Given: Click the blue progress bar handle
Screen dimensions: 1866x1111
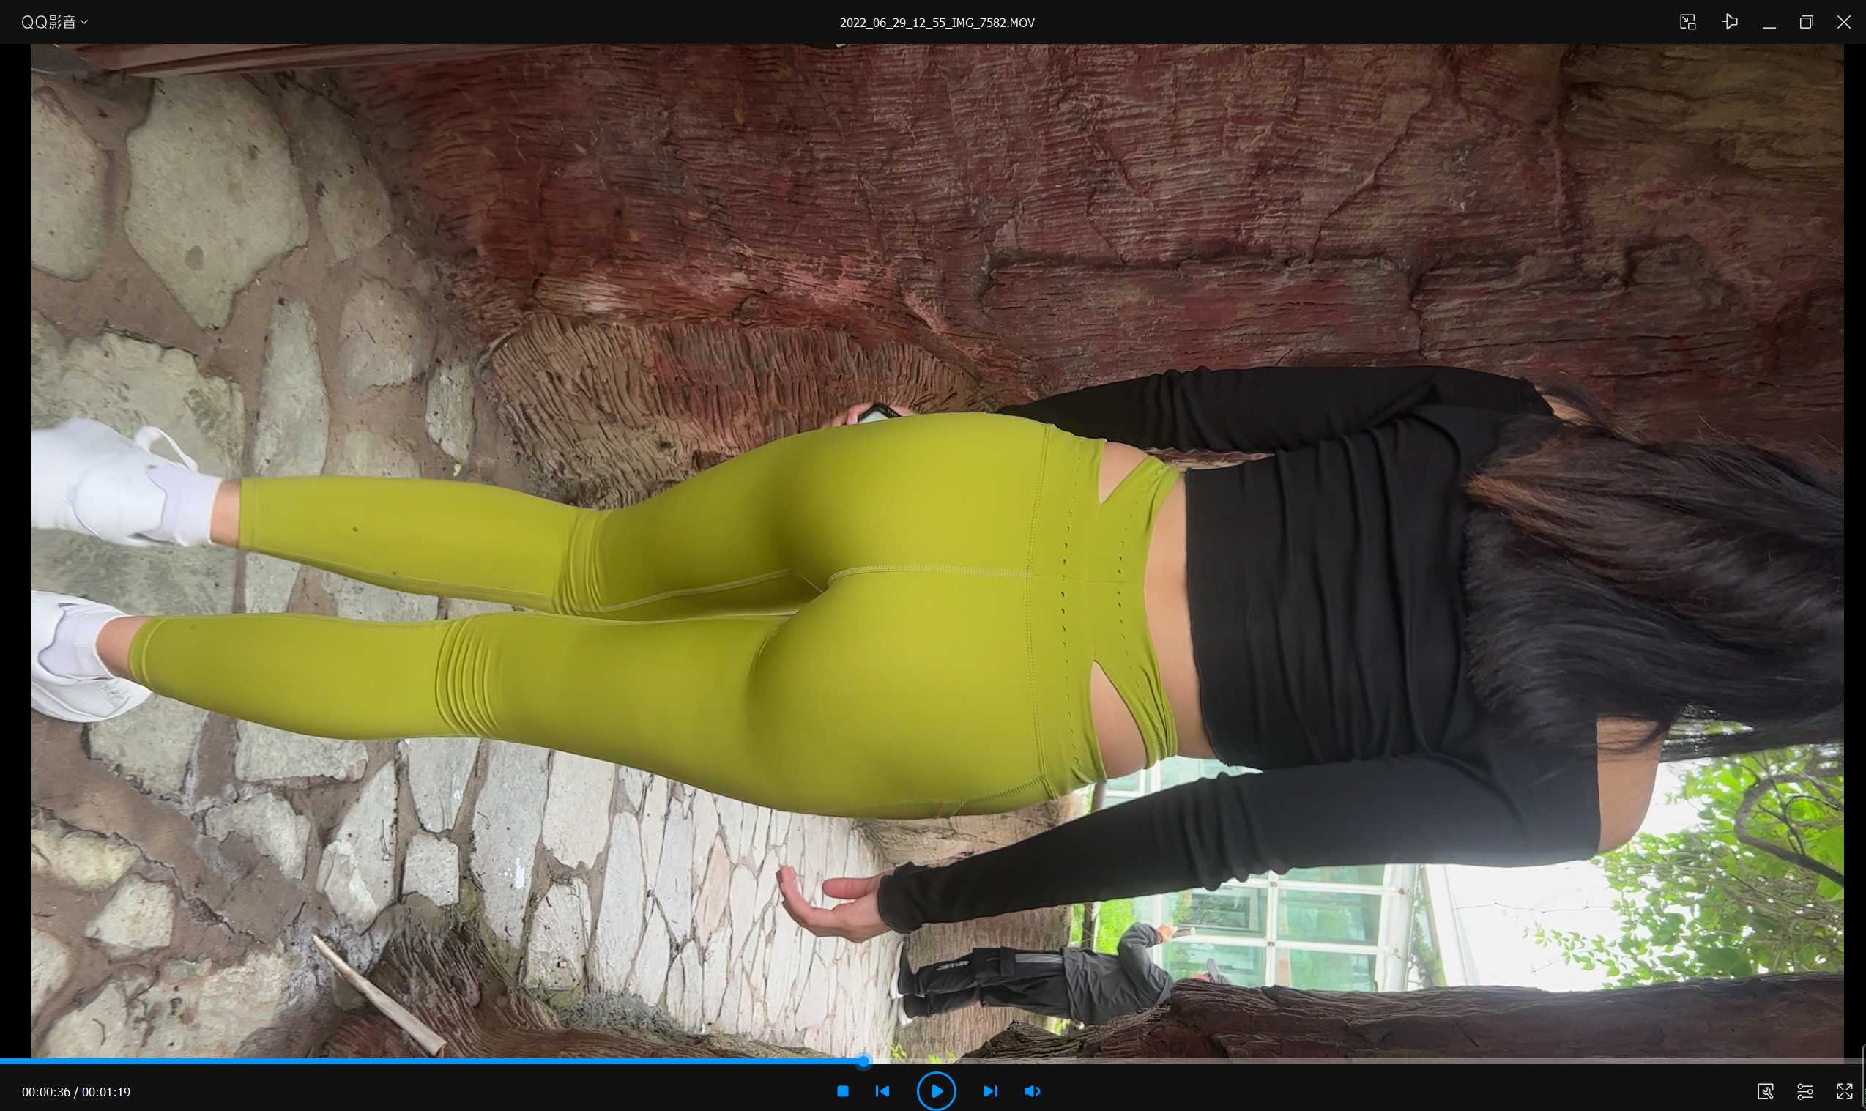Looking at the screenshot, I should tap(863, 1061).
